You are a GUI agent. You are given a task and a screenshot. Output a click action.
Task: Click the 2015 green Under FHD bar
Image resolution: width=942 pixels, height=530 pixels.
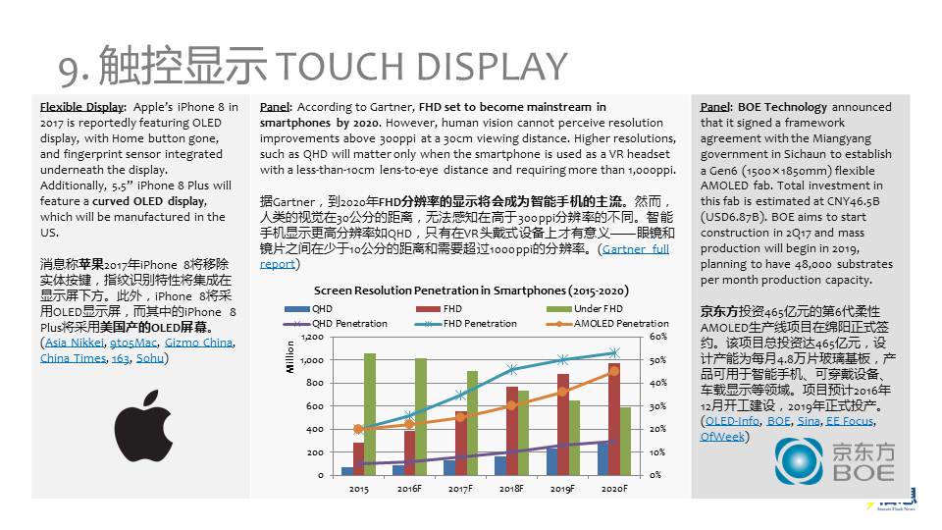click(370, 414)
